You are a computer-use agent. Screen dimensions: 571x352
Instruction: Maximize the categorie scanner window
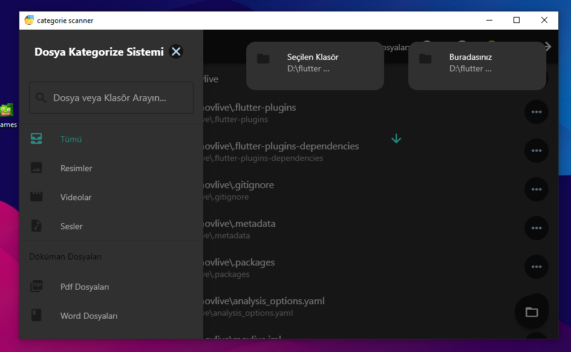tap(517, 21)
